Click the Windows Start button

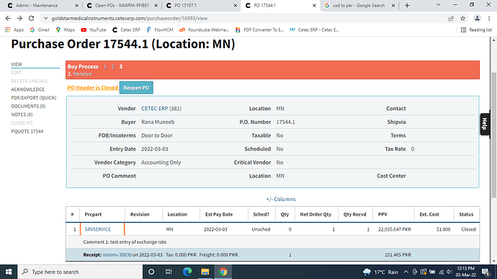click(x=9, y=272)
